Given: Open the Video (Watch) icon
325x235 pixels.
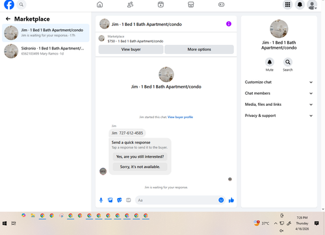Looking at the screenshot, I should click(161, 5).
